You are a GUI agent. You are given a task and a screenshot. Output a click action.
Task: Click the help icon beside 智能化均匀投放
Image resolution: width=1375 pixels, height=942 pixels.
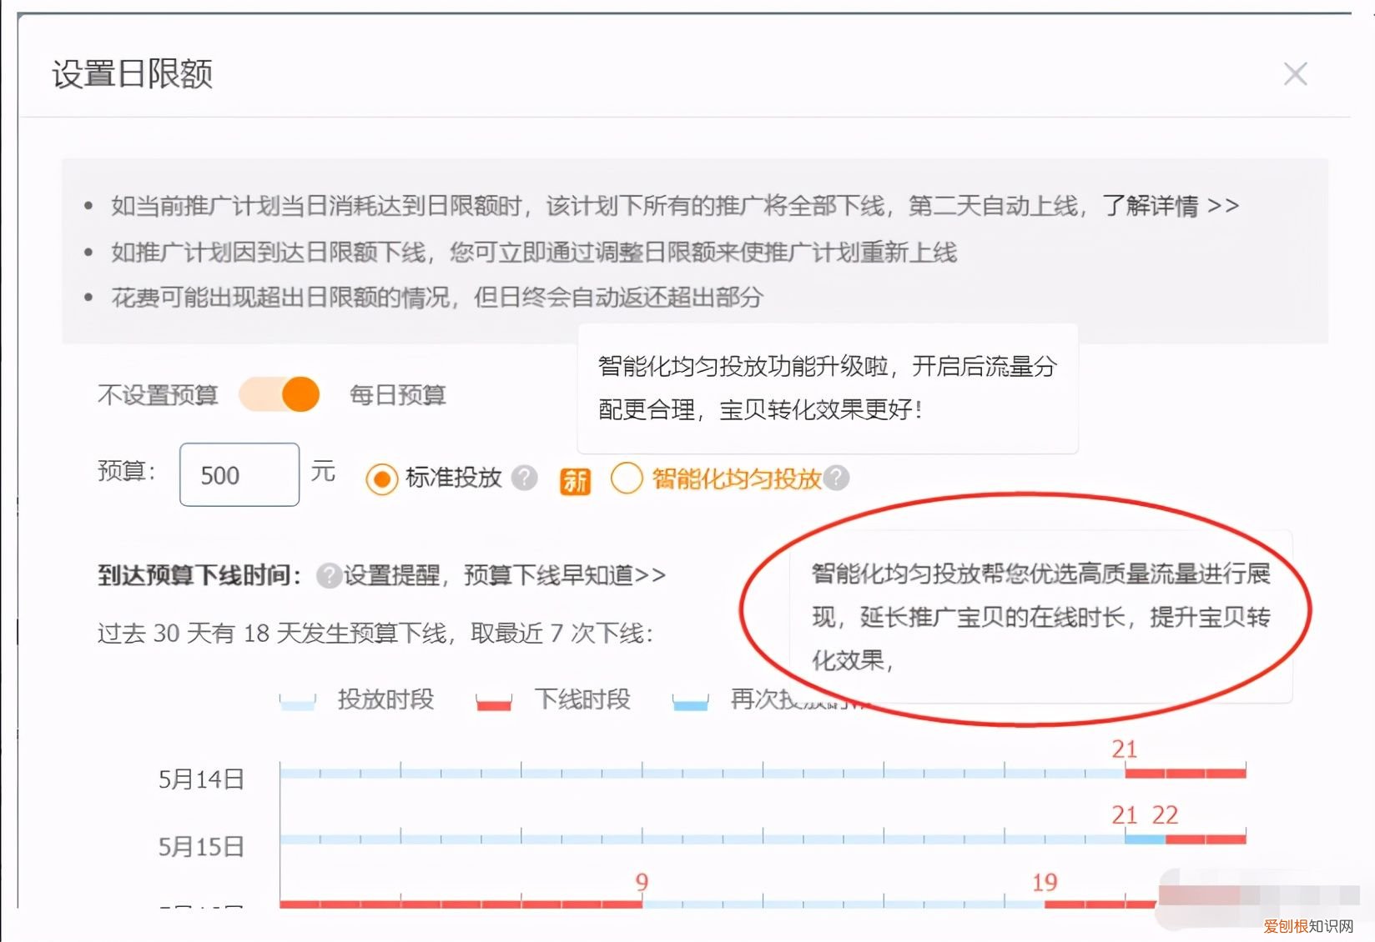(x=837, y=478)
